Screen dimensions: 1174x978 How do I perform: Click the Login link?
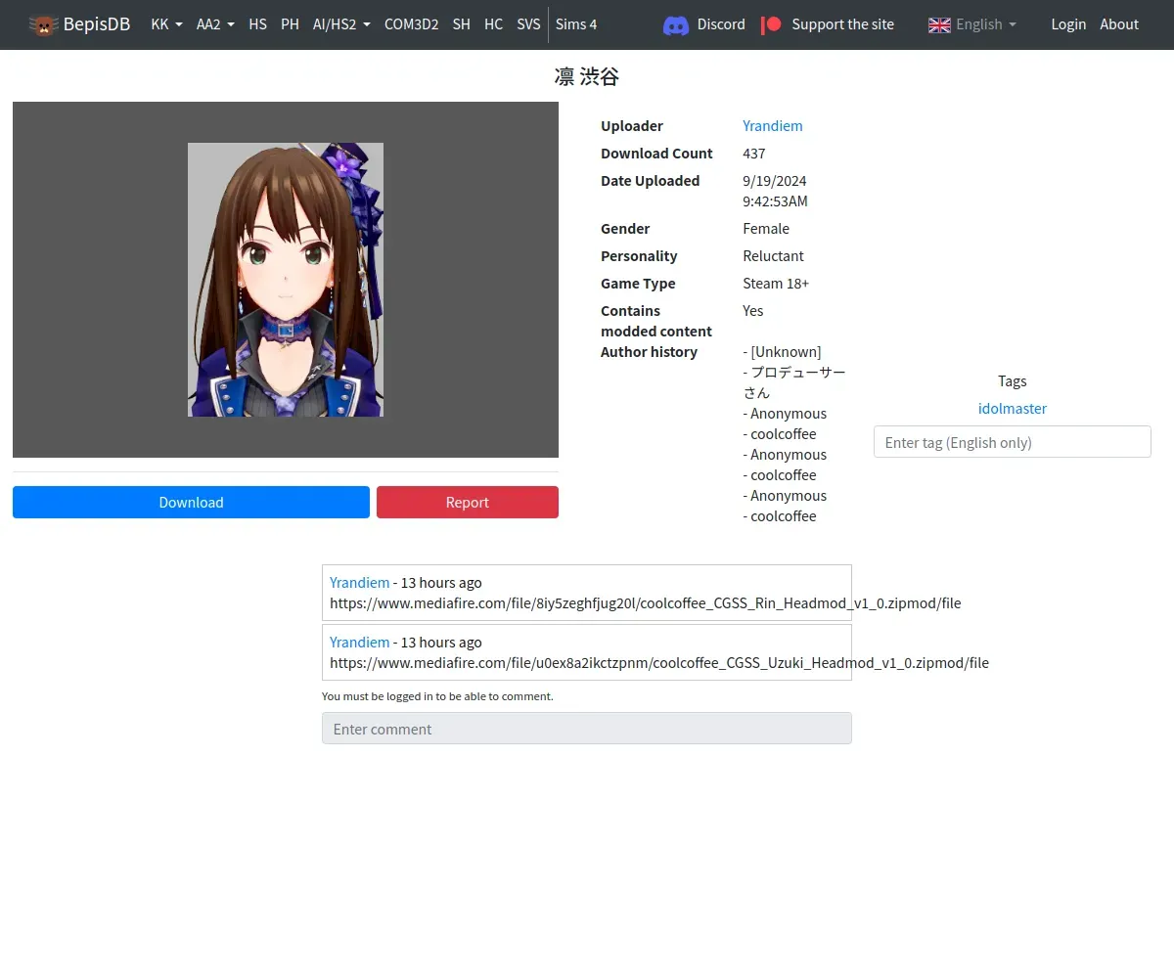[x=1068, y=24]
